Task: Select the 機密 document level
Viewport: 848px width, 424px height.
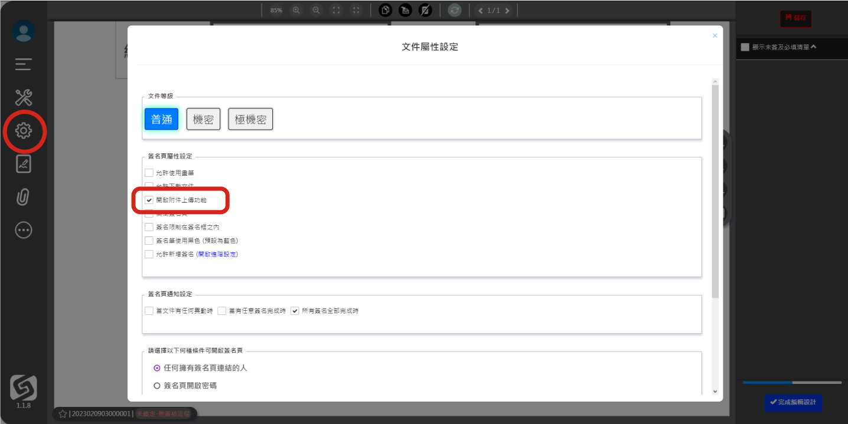Action: pyautogui.click(x=203, y=119)
